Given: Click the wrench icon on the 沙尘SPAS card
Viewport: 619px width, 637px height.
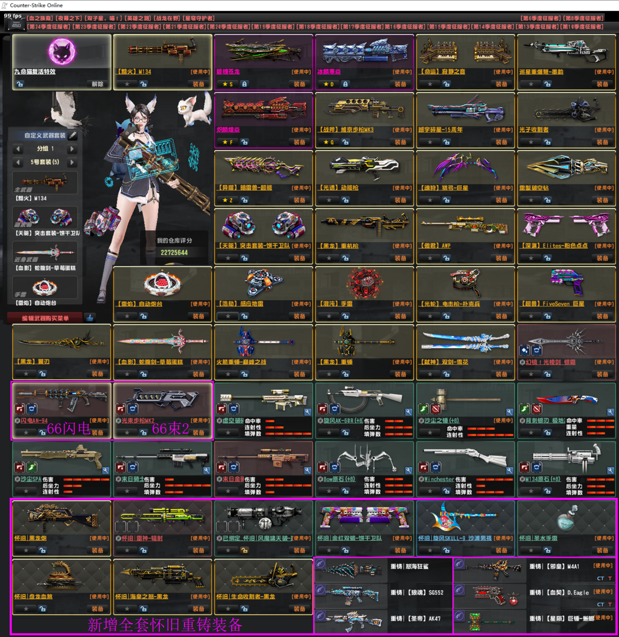Looking at the screenshot, I should pos(105,470).
